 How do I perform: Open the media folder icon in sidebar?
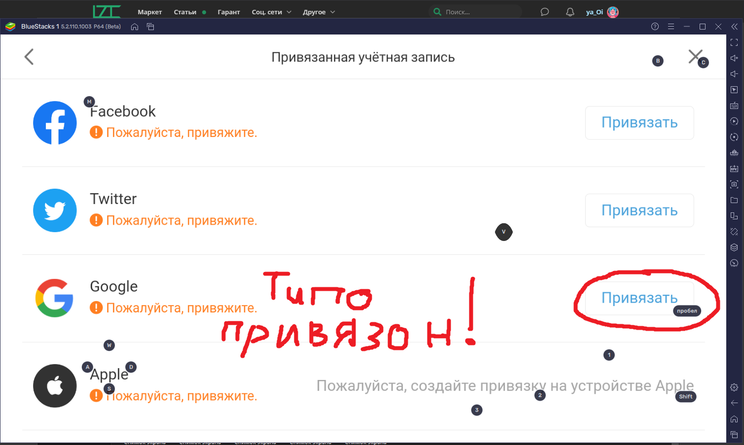coord(734,200)
